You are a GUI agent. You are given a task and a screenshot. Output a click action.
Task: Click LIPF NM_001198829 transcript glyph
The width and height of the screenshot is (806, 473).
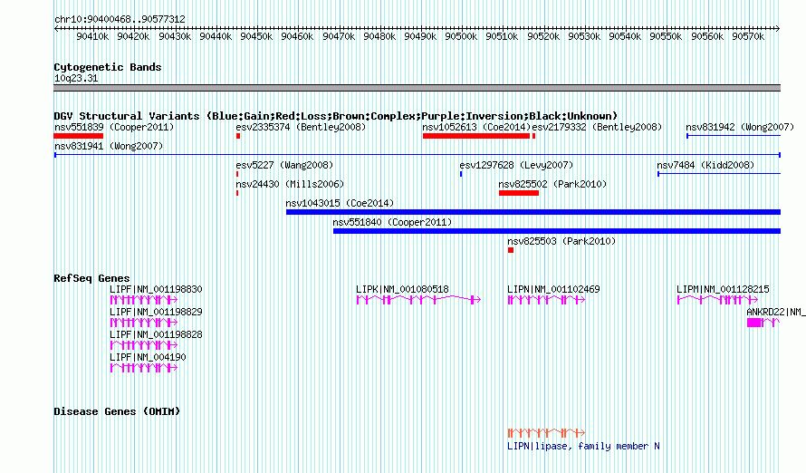pos(144,323)
